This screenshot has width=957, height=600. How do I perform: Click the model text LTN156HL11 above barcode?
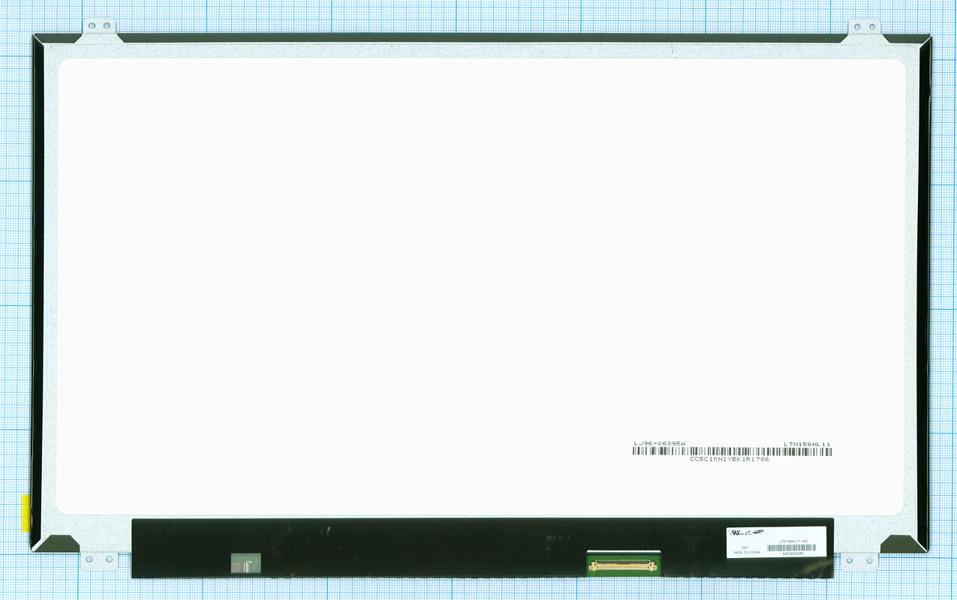(807, 444)
